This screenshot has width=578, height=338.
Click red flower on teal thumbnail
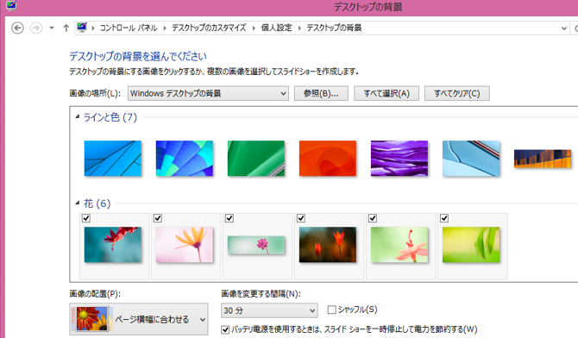(x=113, y=245)
